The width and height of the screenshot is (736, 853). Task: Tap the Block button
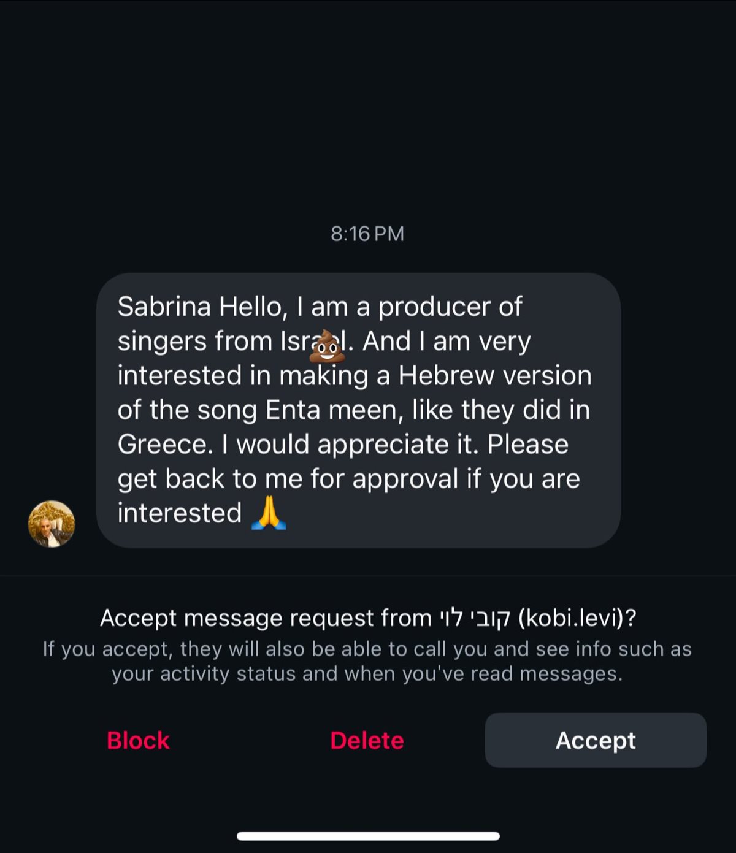pos(138,740)
